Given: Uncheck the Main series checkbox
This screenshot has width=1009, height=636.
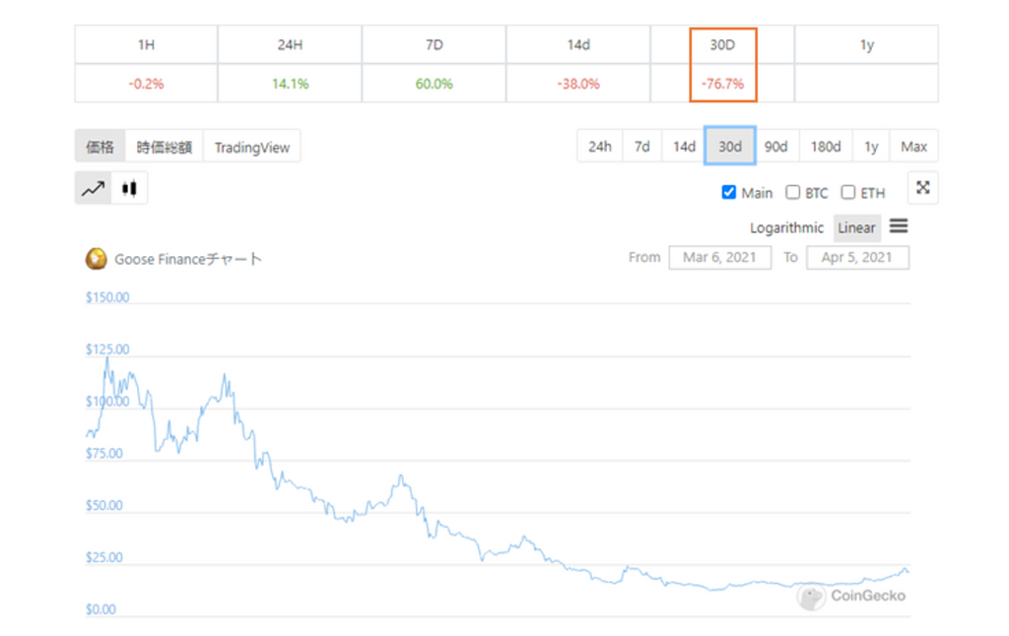Looking at the screenshot, I should pyautogui.click(x=729, y=193).
